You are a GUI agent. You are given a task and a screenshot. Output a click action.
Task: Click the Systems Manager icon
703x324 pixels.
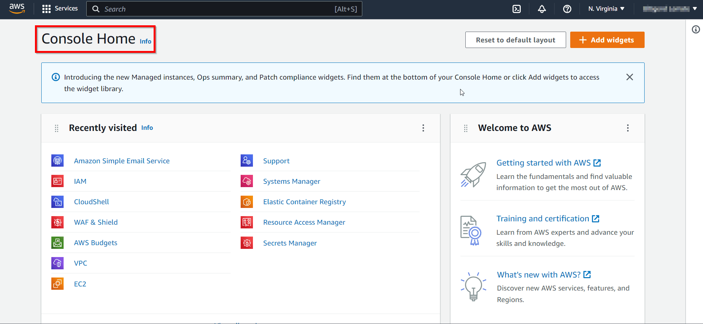[x=247, y=181]
